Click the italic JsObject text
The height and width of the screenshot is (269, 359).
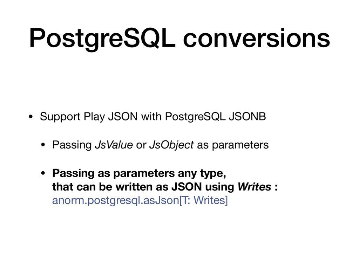171,145
